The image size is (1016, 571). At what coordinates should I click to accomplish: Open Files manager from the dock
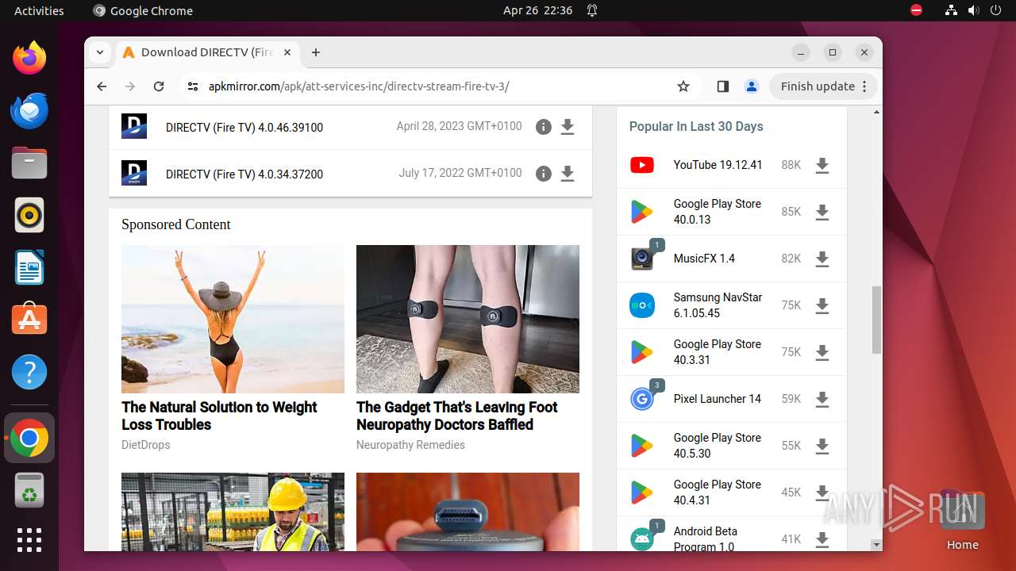point(29,163)
